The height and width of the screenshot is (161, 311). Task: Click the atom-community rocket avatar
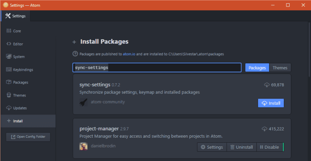tap(84, 102)
